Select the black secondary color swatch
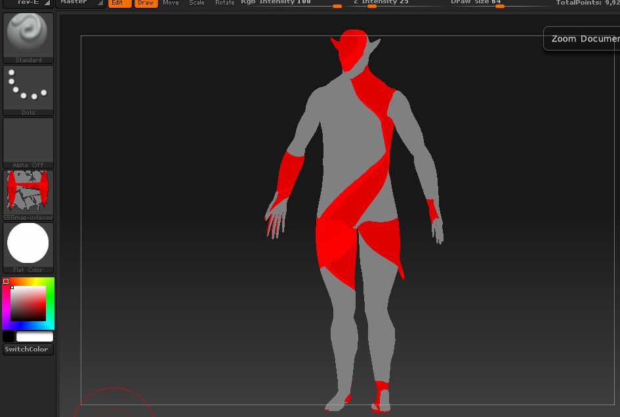This screenshot has width=620, height=417. 9,336
